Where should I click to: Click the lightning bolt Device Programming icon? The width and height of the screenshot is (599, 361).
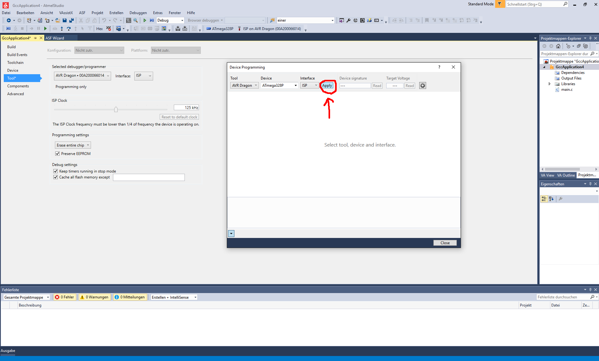[x=369, y=20]
